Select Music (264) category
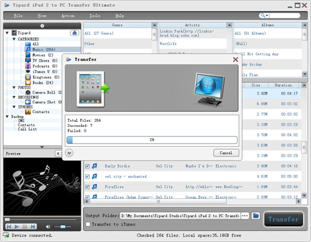 point(44,49)
